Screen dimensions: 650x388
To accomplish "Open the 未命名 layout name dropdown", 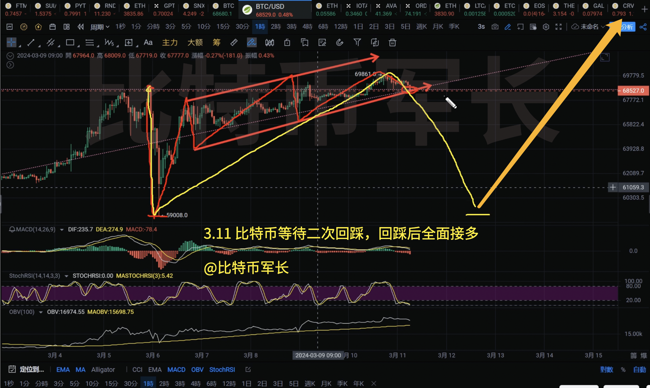I will pos(588,27).
